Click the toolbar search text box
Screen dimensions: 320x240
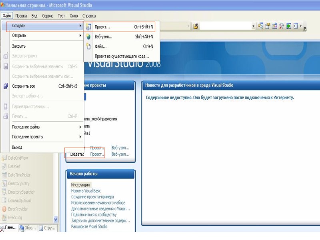coord(225,26)
